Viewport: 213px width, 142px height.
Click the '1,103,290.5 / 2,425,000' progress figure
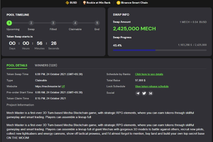pos(192,45)
